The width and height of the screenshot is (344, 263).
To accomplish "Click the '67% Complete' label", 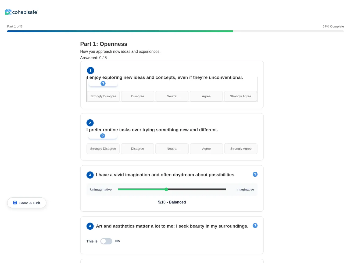I will coord(333,26).
